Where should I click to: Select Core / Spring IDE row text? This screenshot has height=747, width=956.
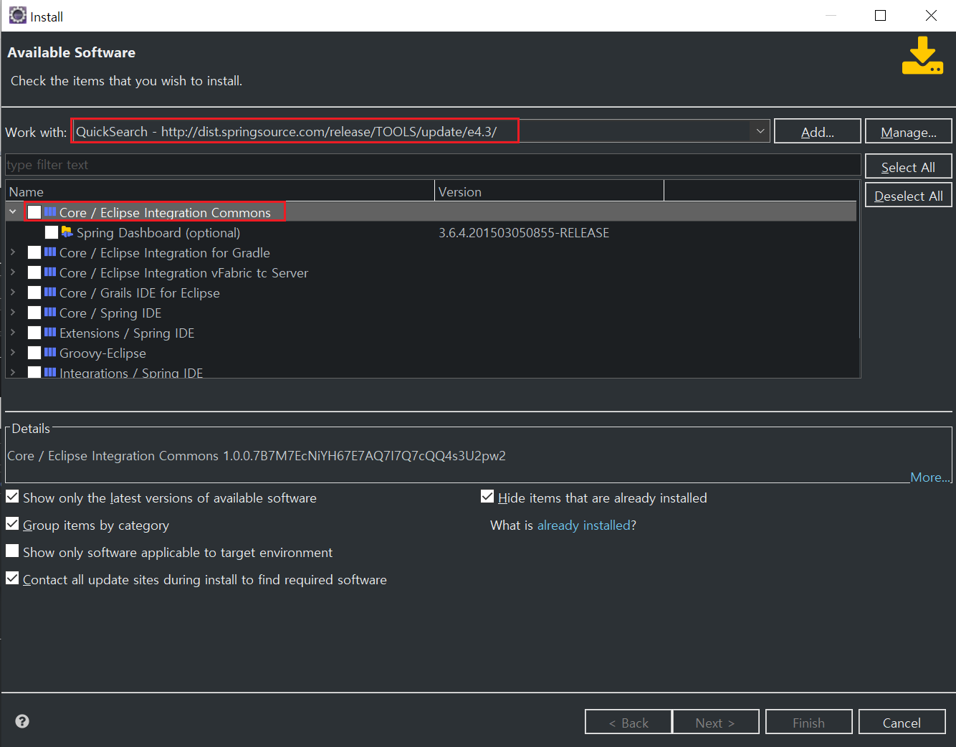(x=110, y=313)
